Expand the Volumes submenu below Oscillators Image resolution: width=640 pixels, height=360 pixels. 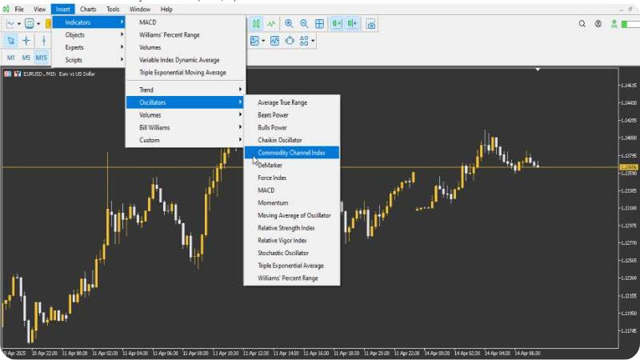point(186,114)
